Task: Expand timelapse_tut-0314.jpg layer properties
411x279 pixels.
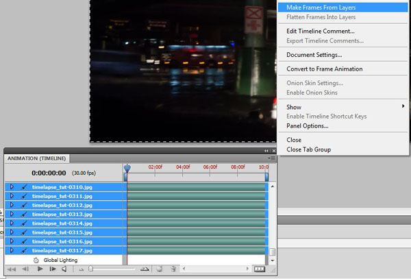Action: tap(12, 223)
